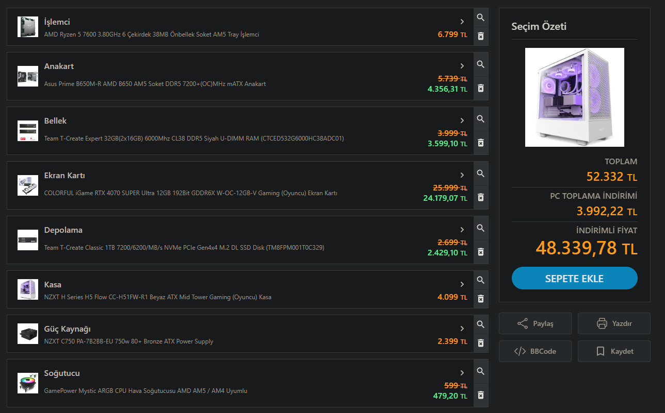Select the Team T-Create Expert 32GB description
Image resolution: width=665 pixels, height=413 pixels.
click(x=194, y=139)
